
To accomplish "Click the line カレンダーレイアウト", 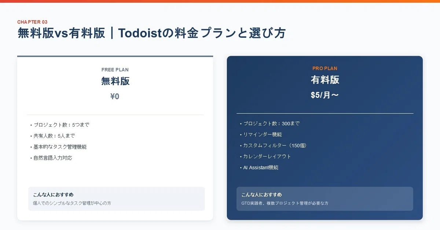I will click(x=267, y=156).
